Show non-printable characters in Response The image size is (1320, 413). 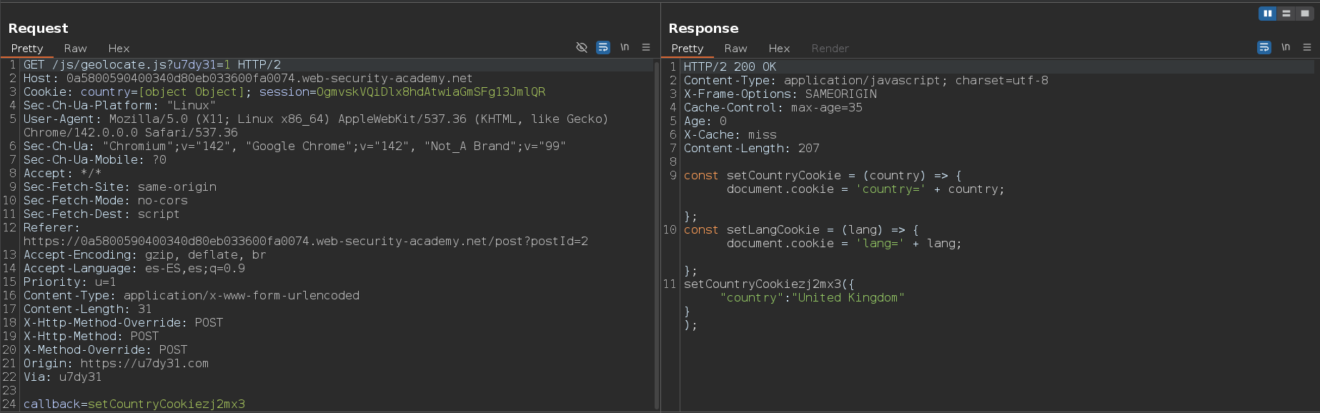pyautogui.click(x=1286, y=47)
